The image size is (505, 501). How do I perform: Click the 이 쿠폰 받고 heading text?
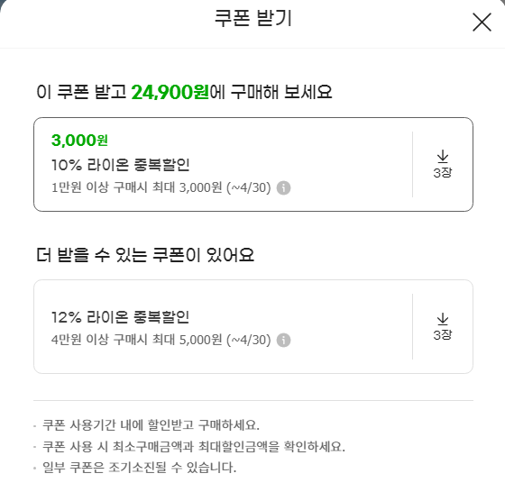pyautogui.click(x=81, y=92)
